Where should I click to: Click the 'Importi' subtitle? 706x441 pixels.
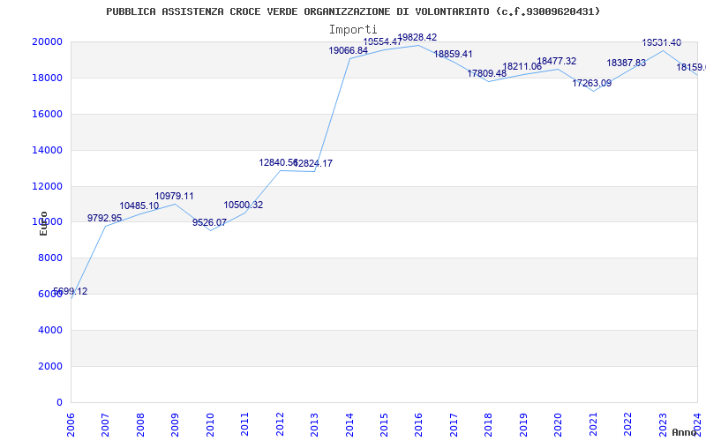pos(353,30)
